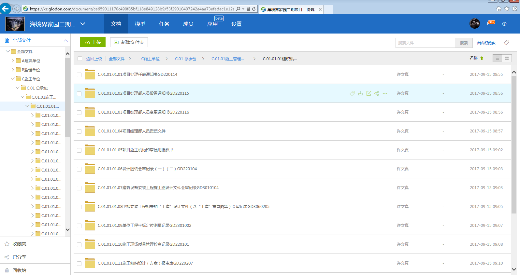The width and height of the screenshot is (520, 275).
Task: Click the tag icon beside 高级搜索
Action: pos(507,42)
